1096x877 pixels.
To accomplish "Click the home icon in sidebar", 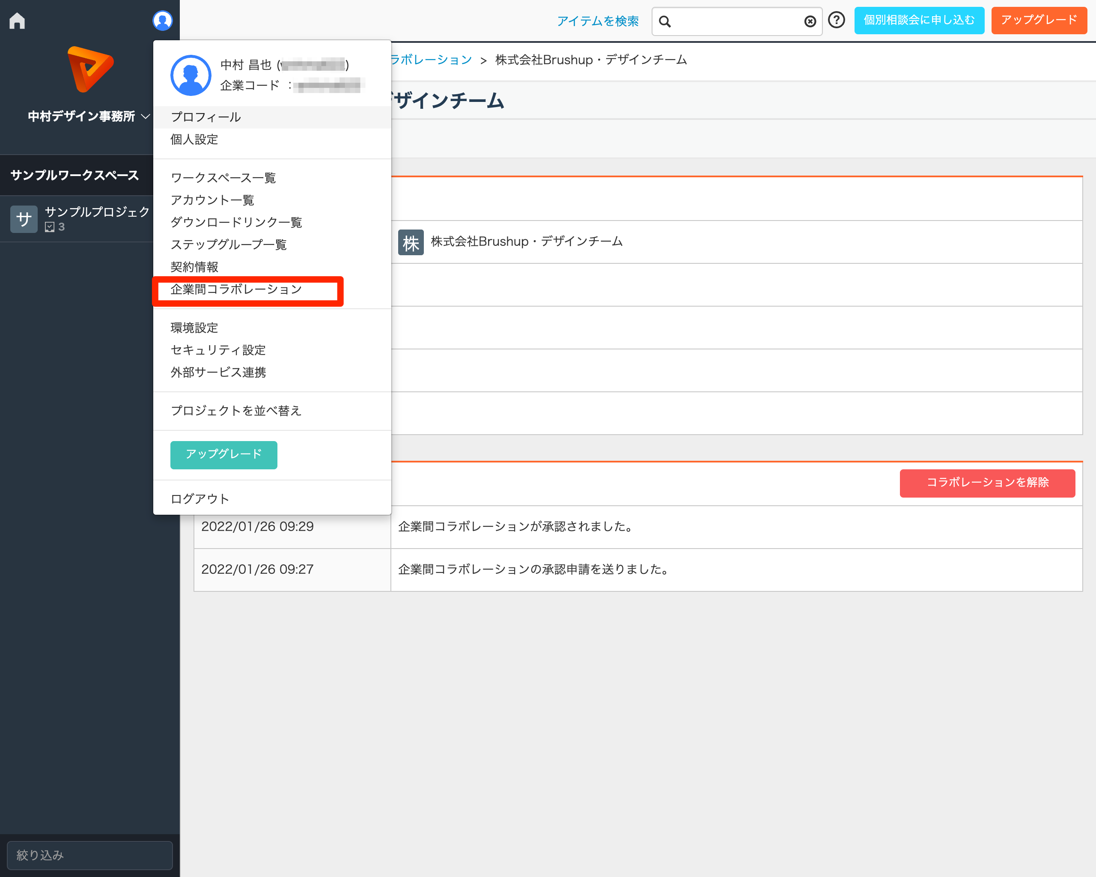I will tap(17, 21).
